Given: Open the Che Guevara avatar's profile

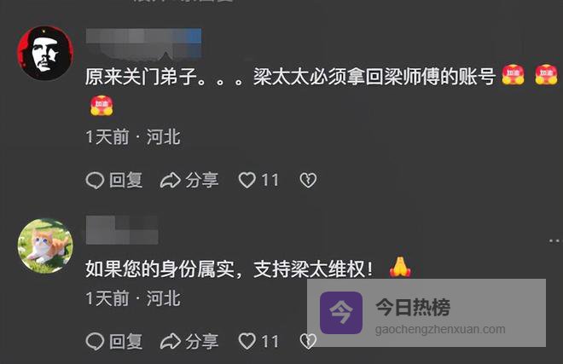Looking at the screenshot, I should click(x=45, y=53).
